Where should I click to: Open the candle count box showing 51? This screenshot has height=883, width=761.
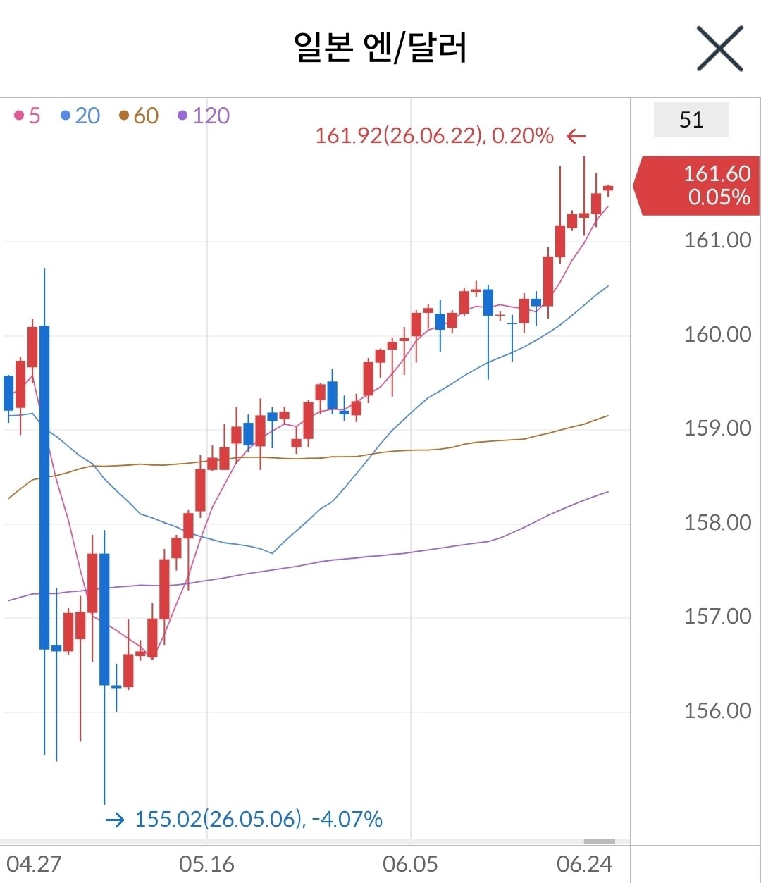[x=691, y=120]
